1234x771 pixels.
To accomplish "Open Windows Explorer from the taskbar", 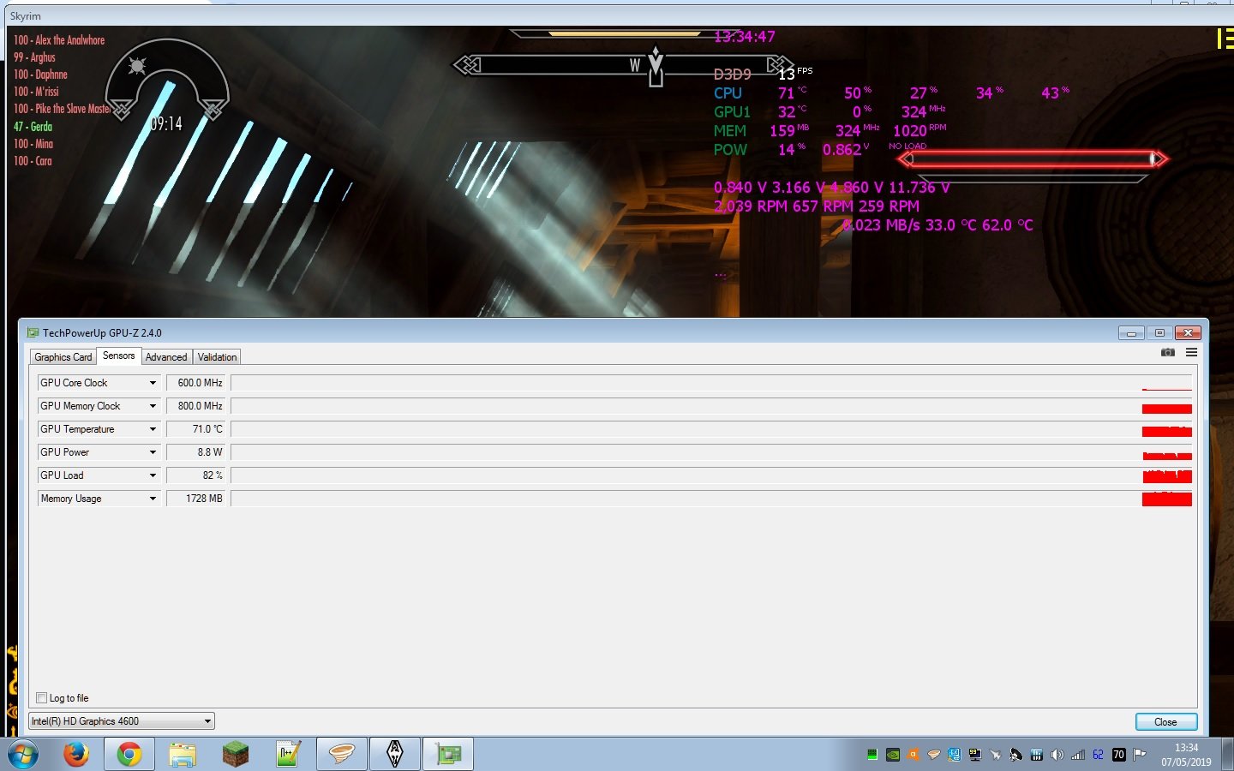I will point(183,755).
